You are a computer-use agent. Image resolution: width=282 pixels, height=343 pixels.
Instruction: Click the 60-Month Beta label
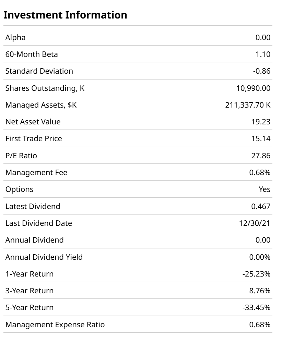point(32,54)
